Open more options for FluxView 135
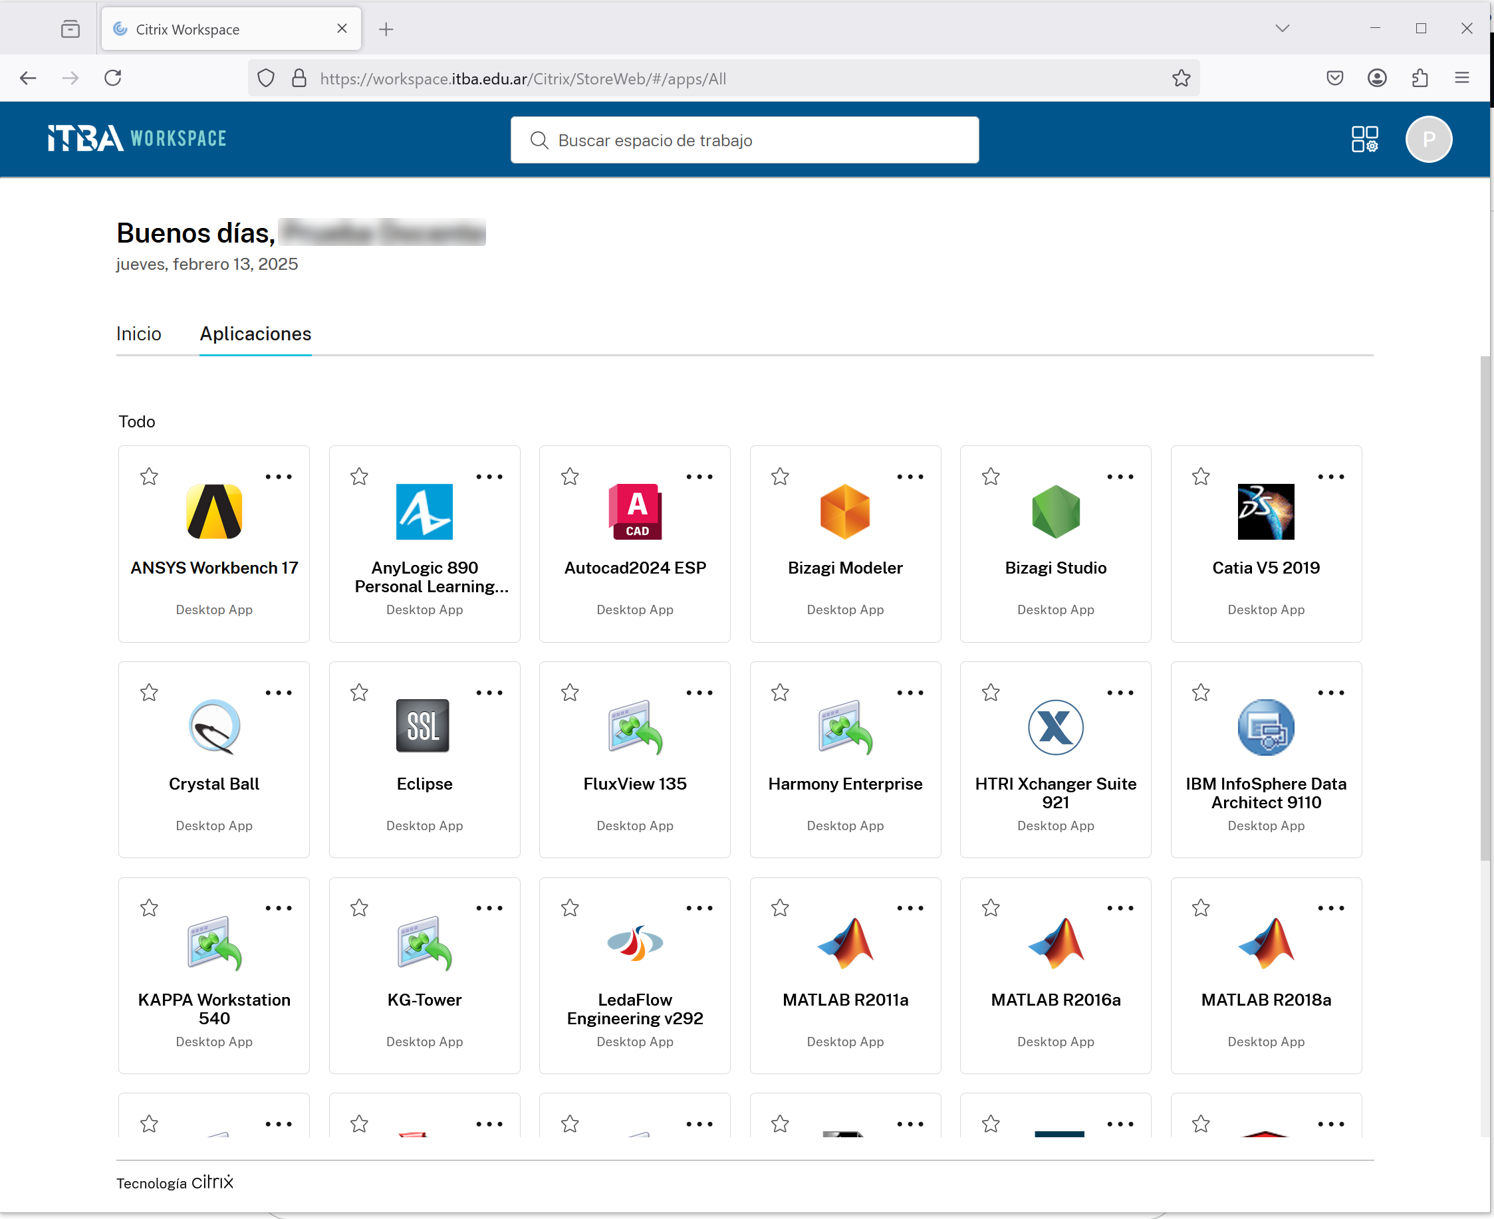The image size is (1494, 1219). [699, 693]
